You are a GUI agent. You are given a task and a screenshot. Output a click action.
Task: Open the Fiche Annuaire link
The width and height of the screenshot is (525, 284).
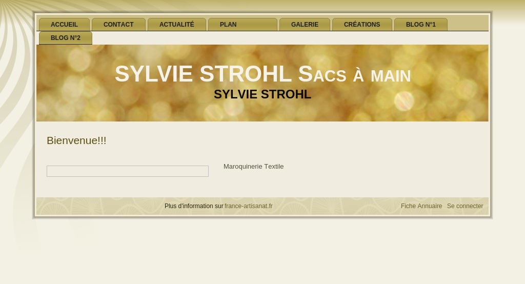(421, 206)
